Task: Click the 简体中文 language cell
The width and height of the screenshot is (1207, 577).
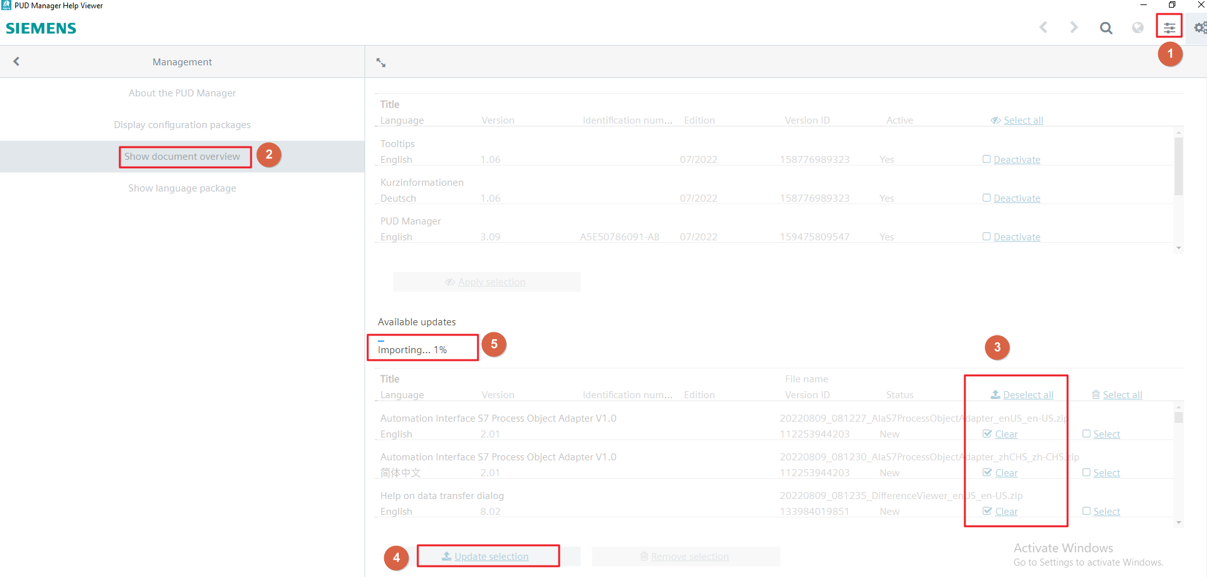Action: click(x=401, y=473)
